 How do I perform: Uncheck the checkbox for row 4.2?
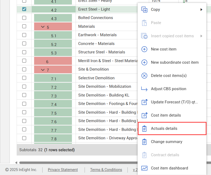pos(24,9)
